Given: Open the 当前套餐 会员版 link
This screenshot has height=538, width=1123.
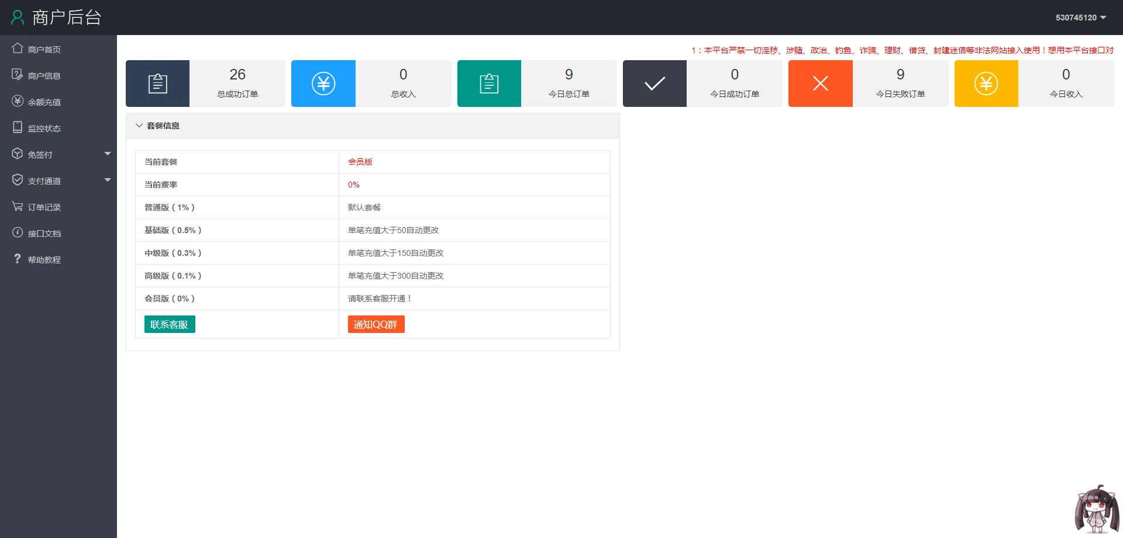Looking at the screenshot, I should click(x=360, y=162).
